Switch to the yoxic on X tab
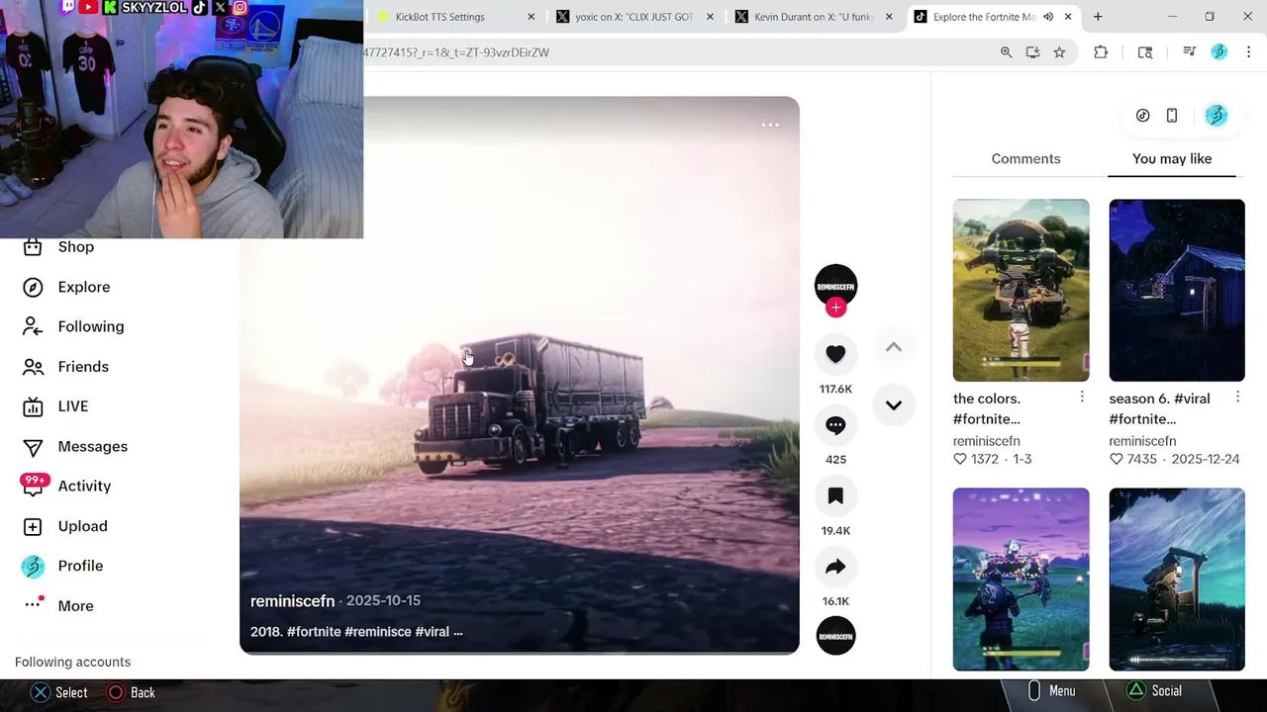The image size is (1267, 712). pos(633,17)
